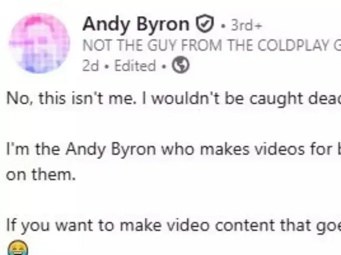Viewport: 341px width, 255px height.
Task: Click the words "video content" in post
Action: pyautogui.click(x=221, y=225)
